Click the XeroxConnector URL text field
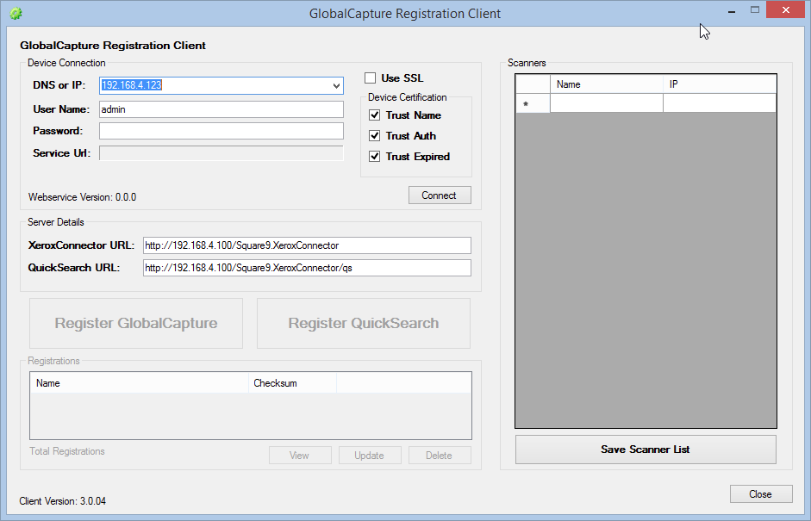Screen dimensions: 811x521 tap(307, 245)
